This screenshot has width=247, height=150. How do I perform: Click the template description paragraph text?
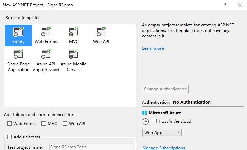(x=188, y=31)
